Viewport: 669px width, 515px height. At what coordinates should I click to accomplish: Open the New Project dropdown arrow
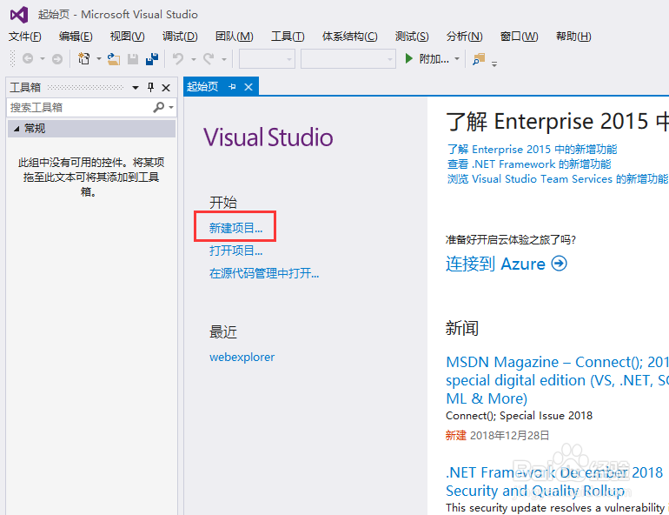tap(98, 59)
